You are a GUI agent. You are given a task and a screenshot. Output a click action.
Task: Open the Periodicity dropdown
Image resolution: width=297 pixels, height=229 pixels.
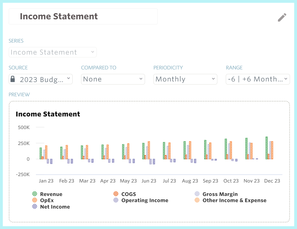[x=185, y=79]
